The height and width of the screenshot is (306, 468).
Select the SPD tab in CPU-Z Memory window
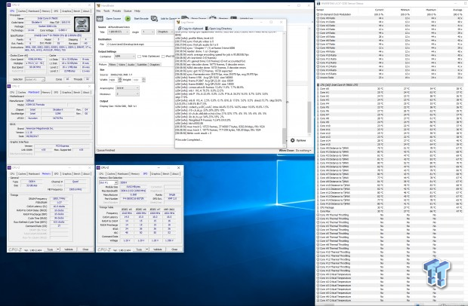[57, 173]
